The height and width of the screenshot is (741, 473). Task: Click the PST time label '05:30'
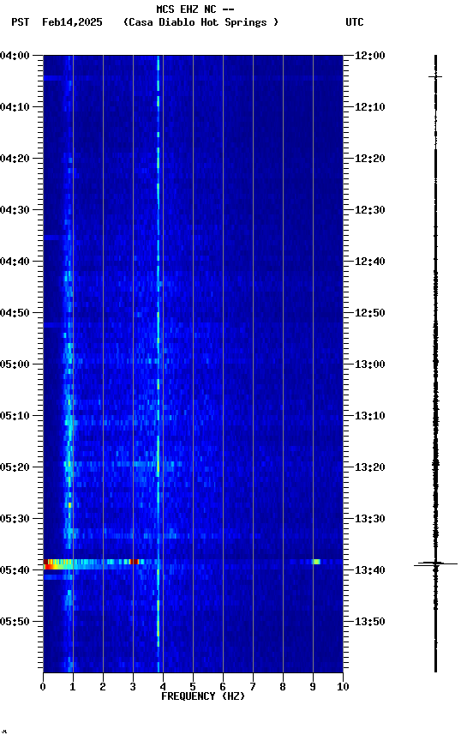[x=15, y=519]
